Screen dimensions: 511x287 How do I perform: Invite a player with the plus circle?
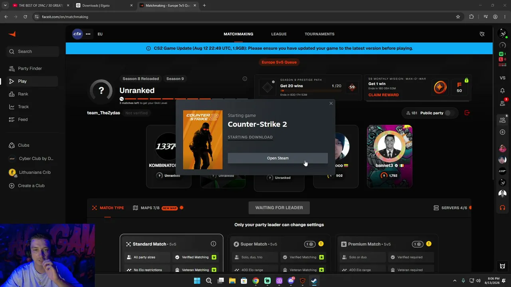tap(503, 132)
